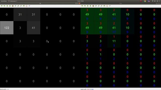The width and height of the screenshot is (161, 90).
Task: Zoom out on the Out window image
Action: (x=102, y=6)
